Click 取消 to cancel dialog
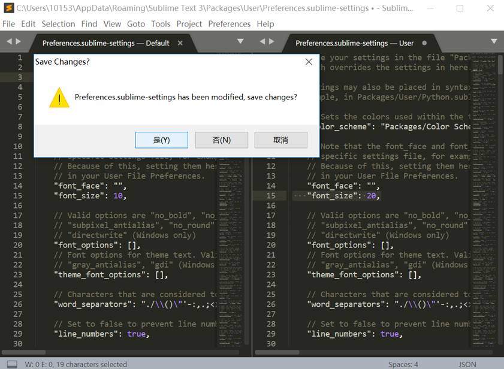The height and width of the screenshot is (369, 504). point(280,140)
